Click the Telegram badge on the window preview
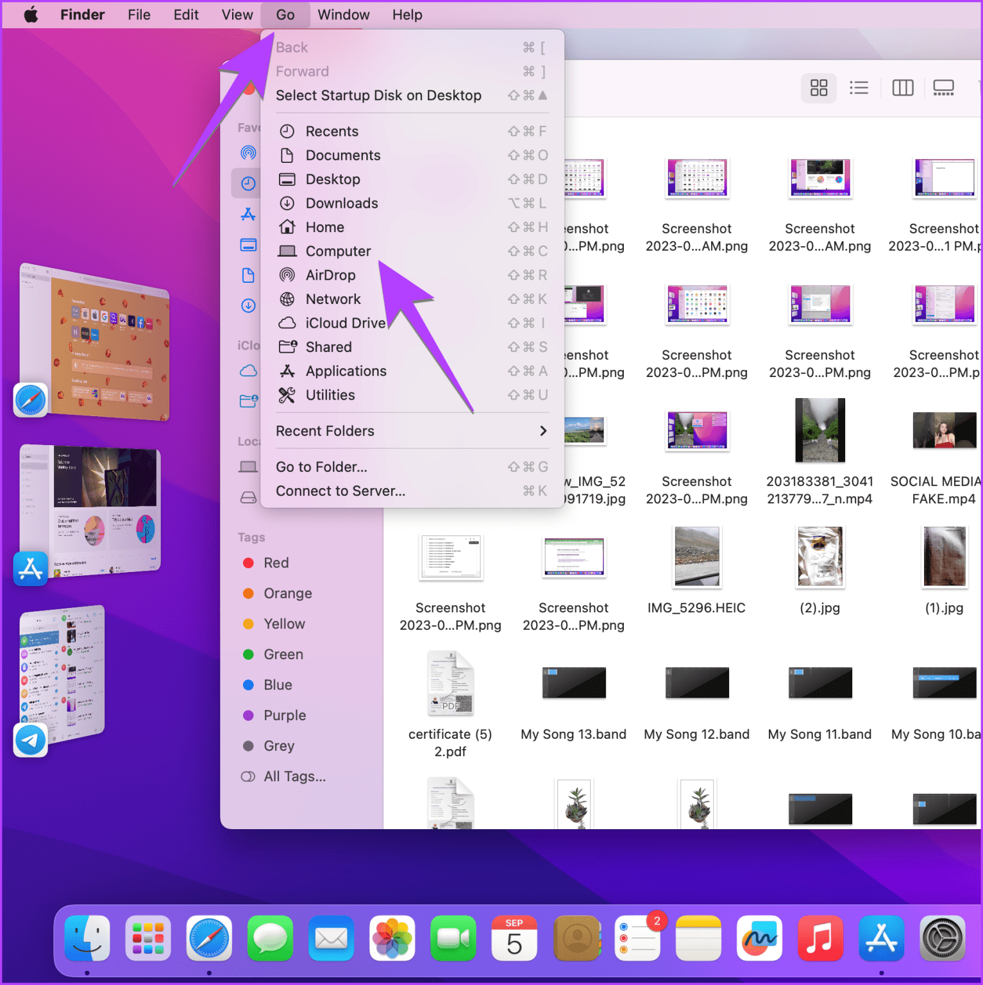Image resolution: width=983 pixels, height=985 pixels. click(x=29, y=741)
